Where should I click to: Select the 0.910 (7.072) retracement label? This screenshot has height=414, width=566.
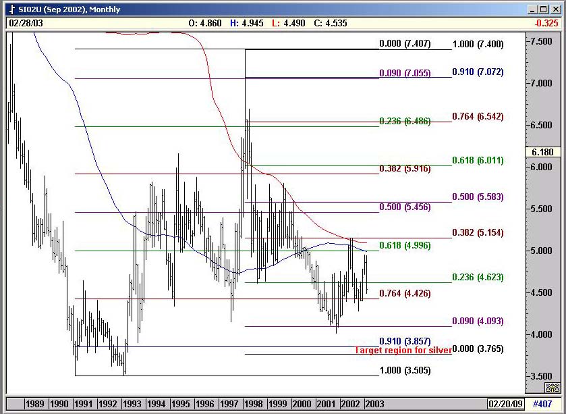478,72
